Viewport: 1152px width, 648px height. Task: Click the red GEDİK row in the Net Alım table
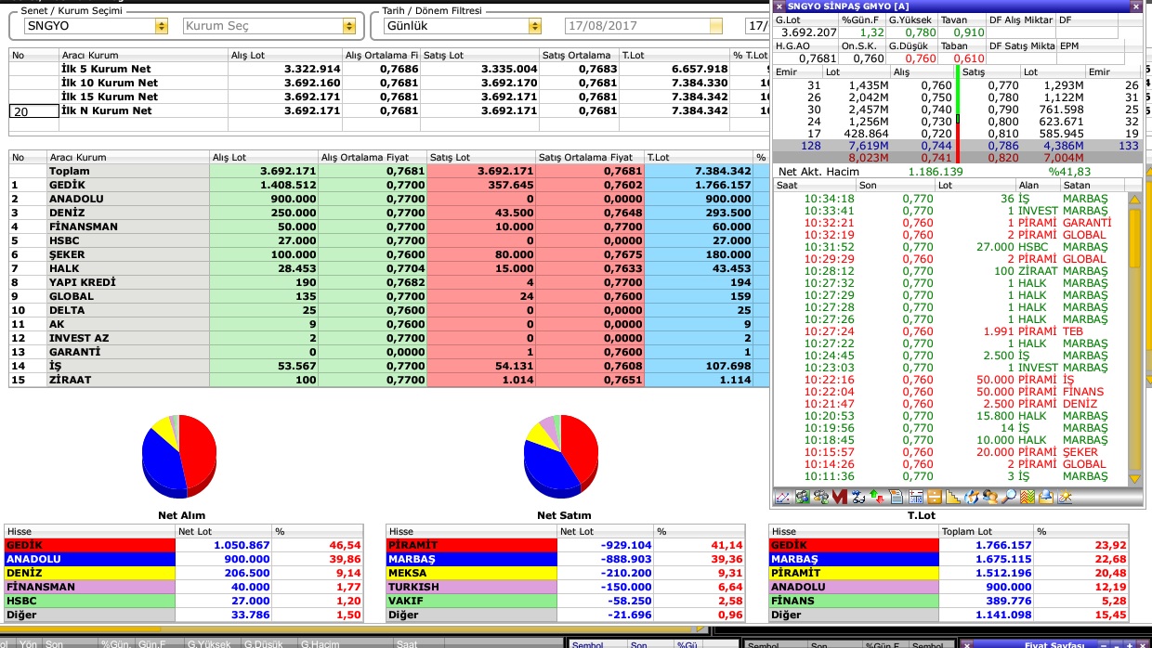coord(186,545)
